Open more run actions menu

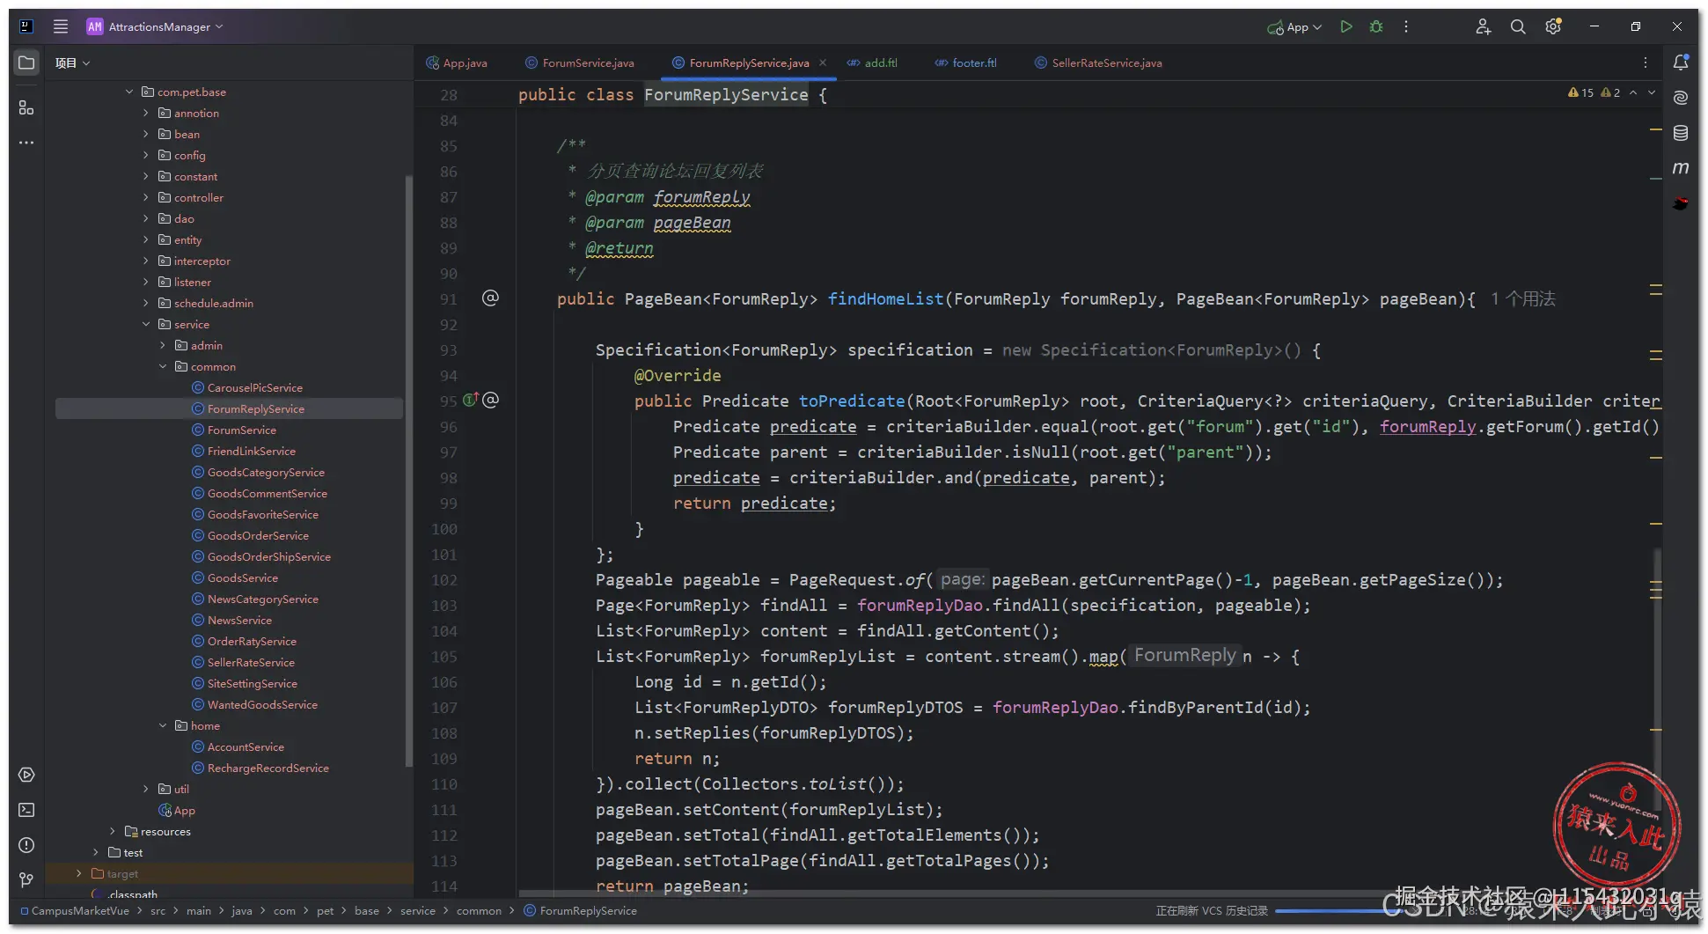click(1406, 26)
